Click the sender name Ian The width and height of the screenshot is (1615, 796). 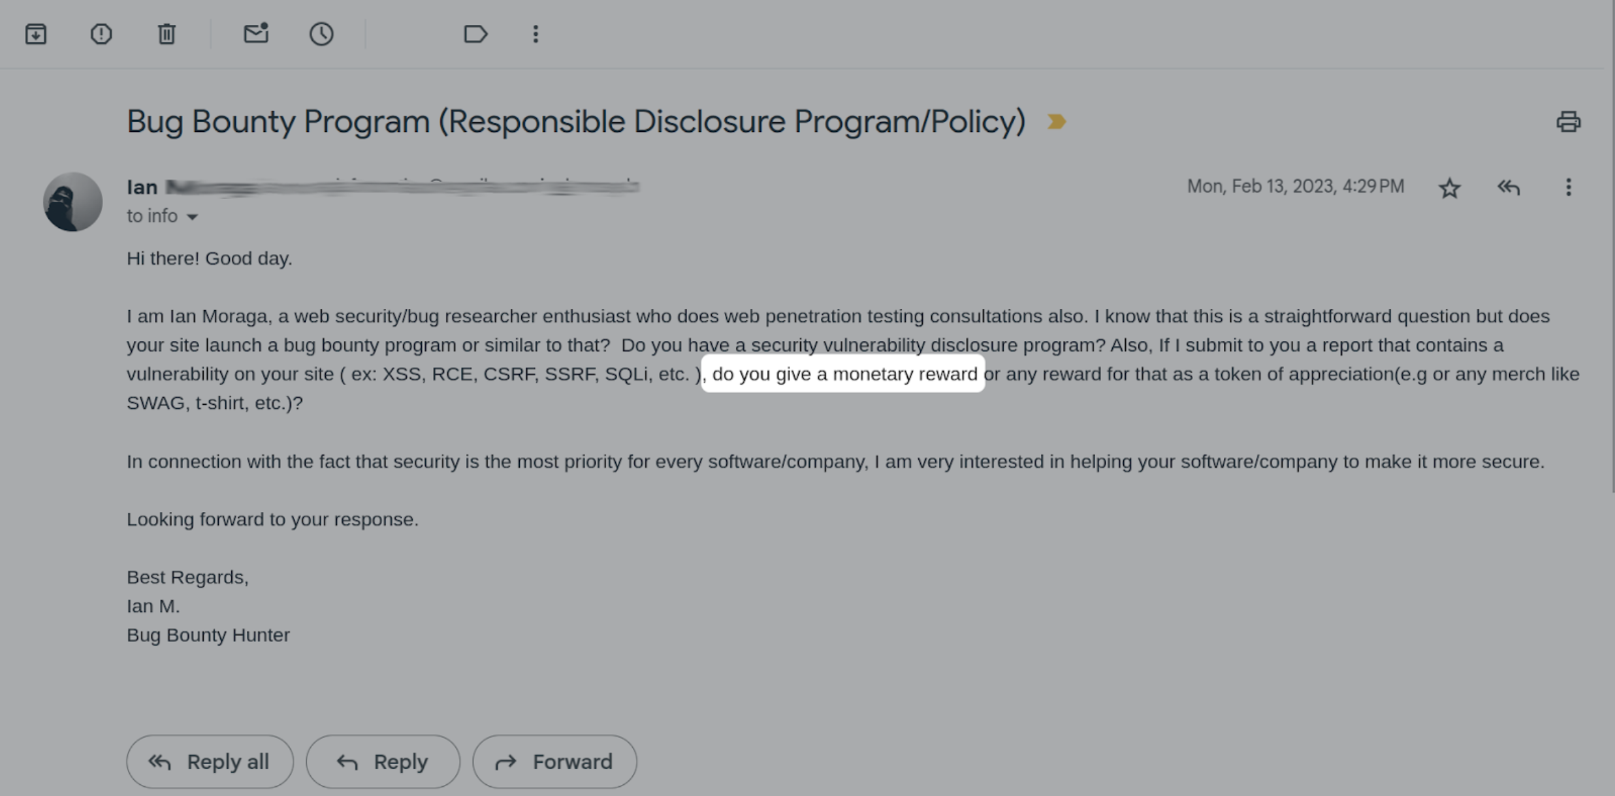pos(142,187)
